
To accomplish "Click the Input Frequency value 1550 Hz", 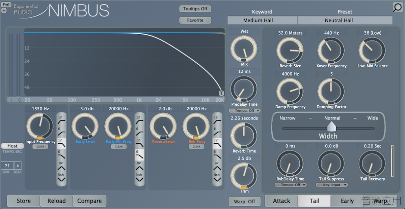I will pyautogui.click(x=40, y=109).
